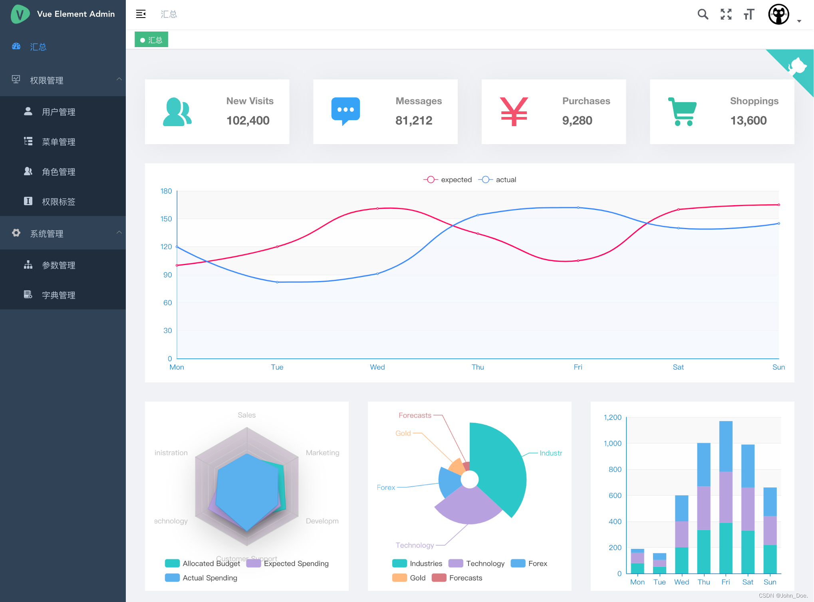
Task: Open 参数管理 menu item
Action: point(63,265)
